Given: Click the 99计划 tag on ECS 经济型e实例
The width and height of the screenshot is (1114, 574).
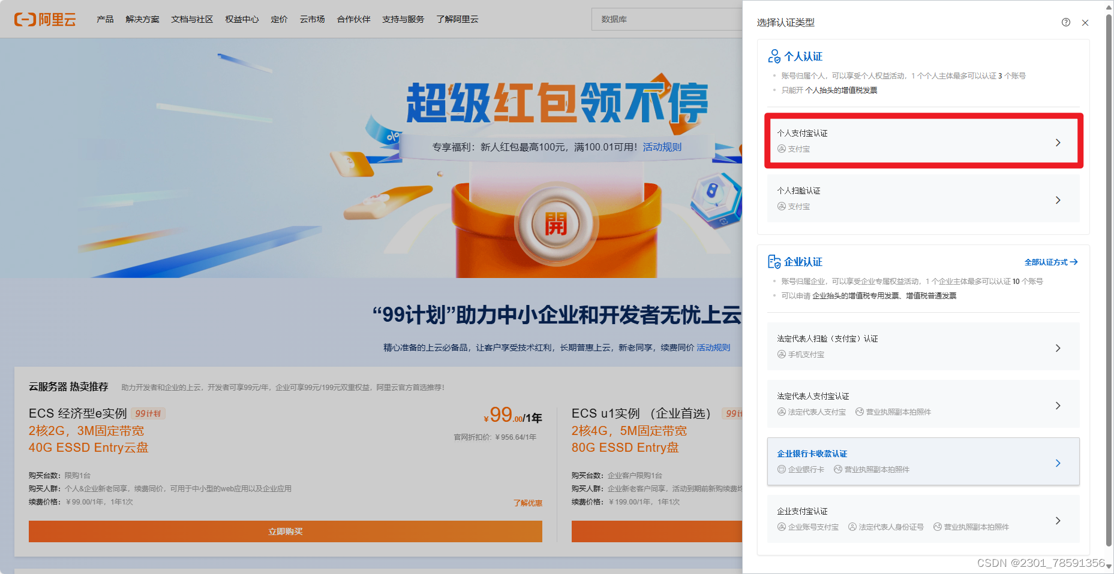Looking at the screenshot, I should point(148,413).
